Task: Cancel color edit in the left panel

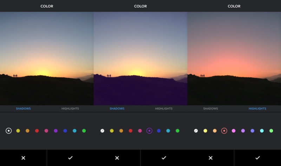Action: click(x=23, y=158)
